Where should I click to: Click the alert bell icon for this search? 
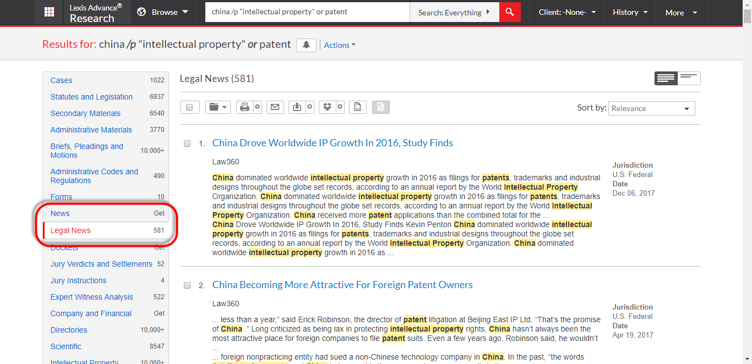coord(306,45)
